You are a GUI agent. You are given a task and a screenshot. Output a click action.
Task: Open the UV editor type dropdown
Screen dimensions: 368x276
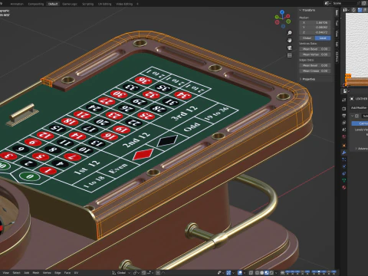pyautogui.click(x=346, y=10)
